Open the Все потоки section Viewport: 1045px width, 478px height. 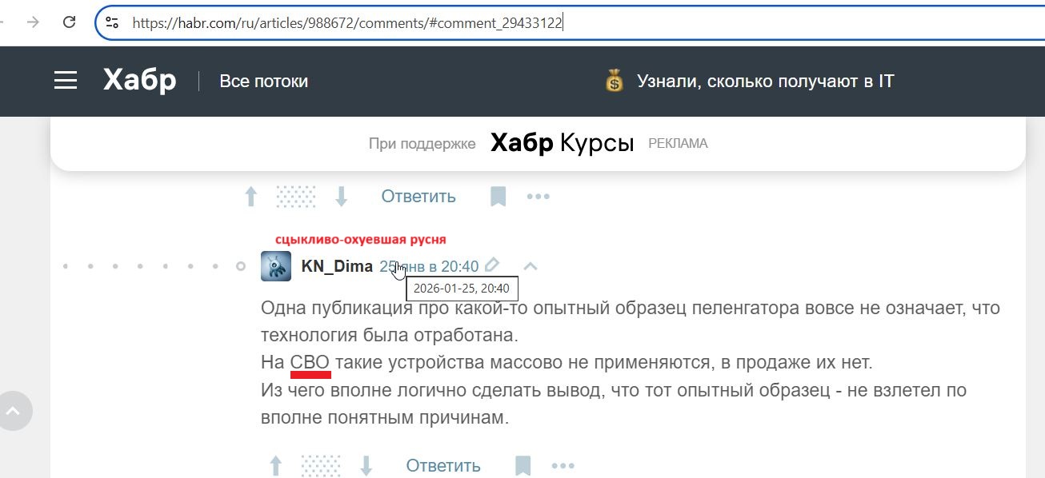(263, 81)
